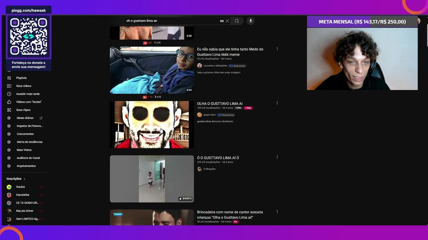
Task: Open Auditoria do Canal in sidebar
Action: (28, 158)
